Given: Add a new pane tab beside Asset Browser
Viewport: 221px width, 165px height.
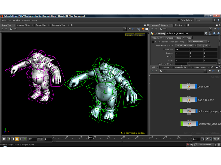Looking at the screenshot, I should pyautogui.click(x=212, y=67).
